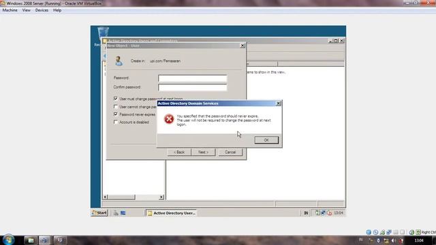Open the VirtualBox View menu
Image resolution: width=436 pixels, height=245 pixels.
[26, 10]
